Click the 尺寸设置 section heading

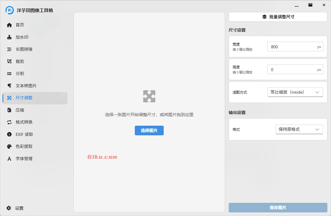pos(237,30)
